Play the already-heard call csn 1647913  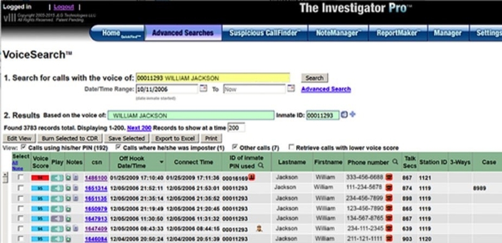(x=57, y=219)
